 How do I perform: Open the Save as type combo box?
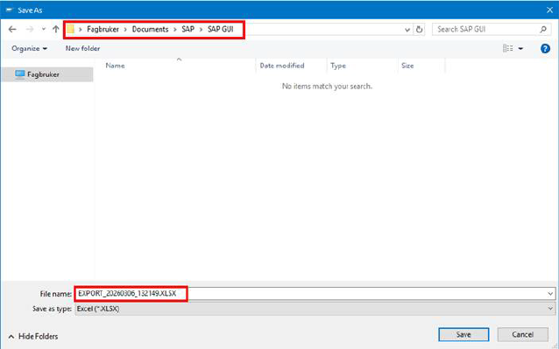tap(315, 309)
